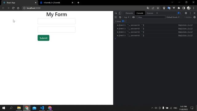Open the tab search dropdown
This screenshot has height=111, width=197.
(x=172, y=2)
